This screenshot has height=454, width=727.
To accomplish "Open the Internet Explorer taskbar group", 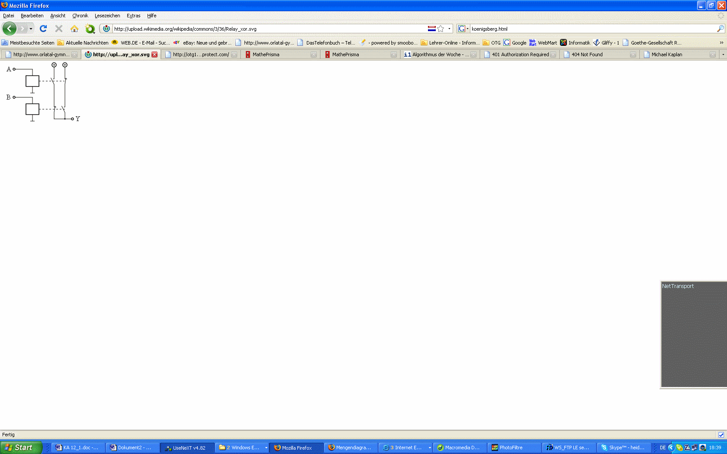I will pos(405,448).
